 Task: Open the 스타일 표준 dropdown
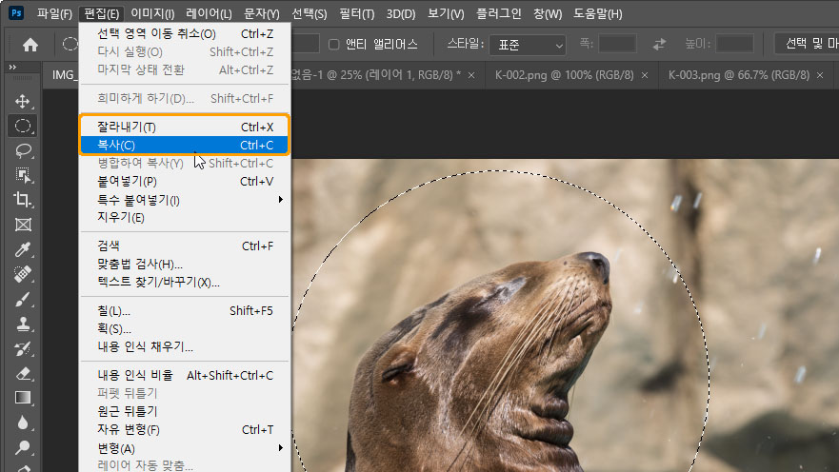(528, 45)
